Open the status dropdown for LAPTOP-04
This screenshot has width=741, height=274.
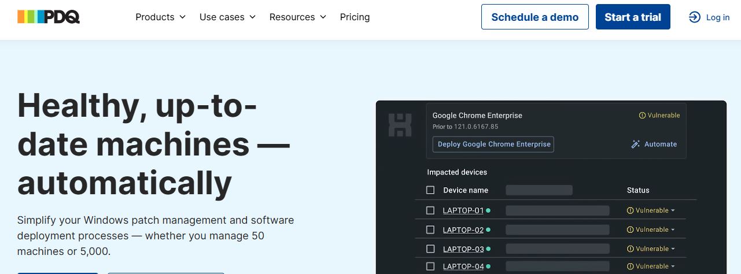point(673,266)
